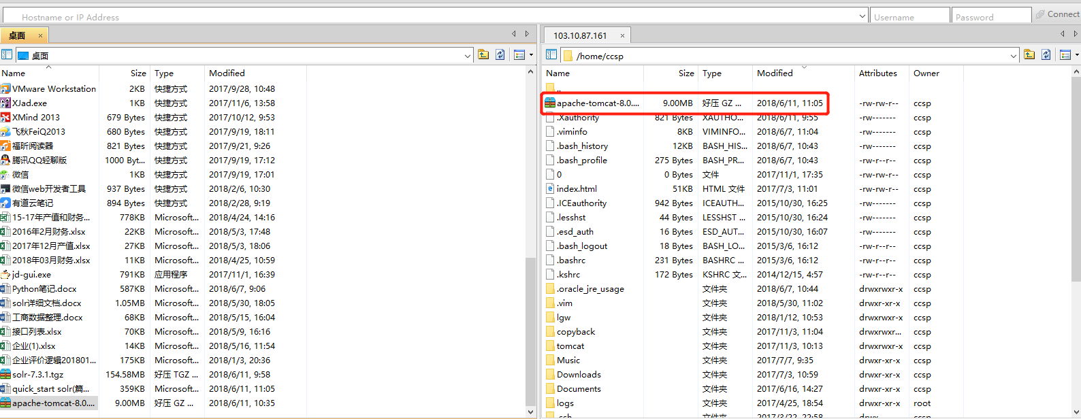The height and width of the screenshot is (419, 1081).
Task: Expand remote path /home/ccsp dropdown
Action: coord(1014,56)
